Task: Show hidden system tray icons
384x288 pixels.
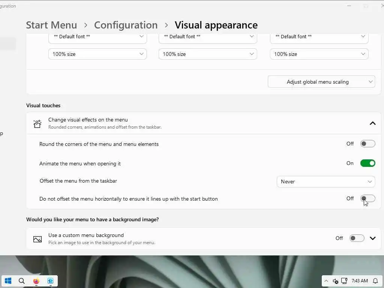Action: coord(326,281)
